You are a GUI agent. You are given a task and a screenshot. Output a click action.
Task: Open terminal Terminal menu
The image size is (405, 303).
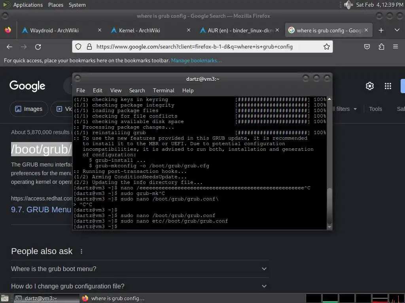pyautogui.click(x=163, y=90)
